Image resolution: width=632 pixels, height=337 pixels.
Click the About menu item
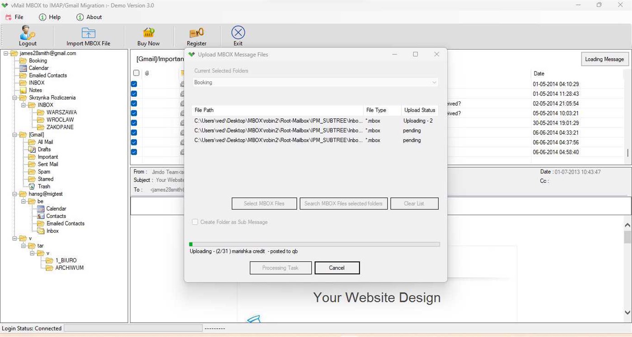pyautogui.click(x=89, y=17)
